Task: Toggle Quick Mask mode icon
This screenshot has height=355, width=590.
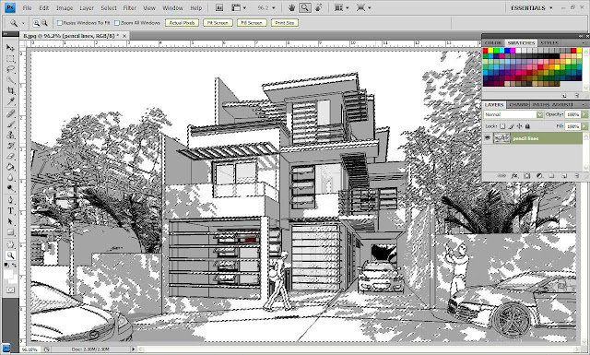Action: [x=10, y=290]
